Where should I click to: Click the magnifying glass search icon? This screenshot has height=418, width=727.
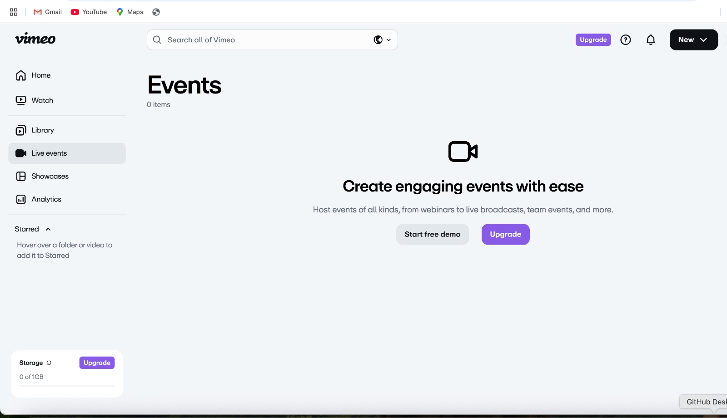157,40
